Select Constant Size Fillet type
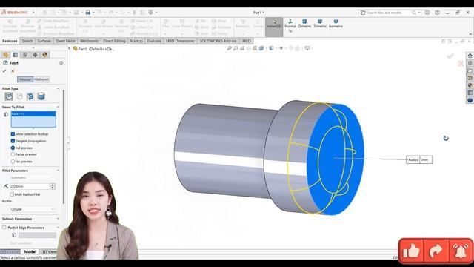 click(x=9, y=96)
